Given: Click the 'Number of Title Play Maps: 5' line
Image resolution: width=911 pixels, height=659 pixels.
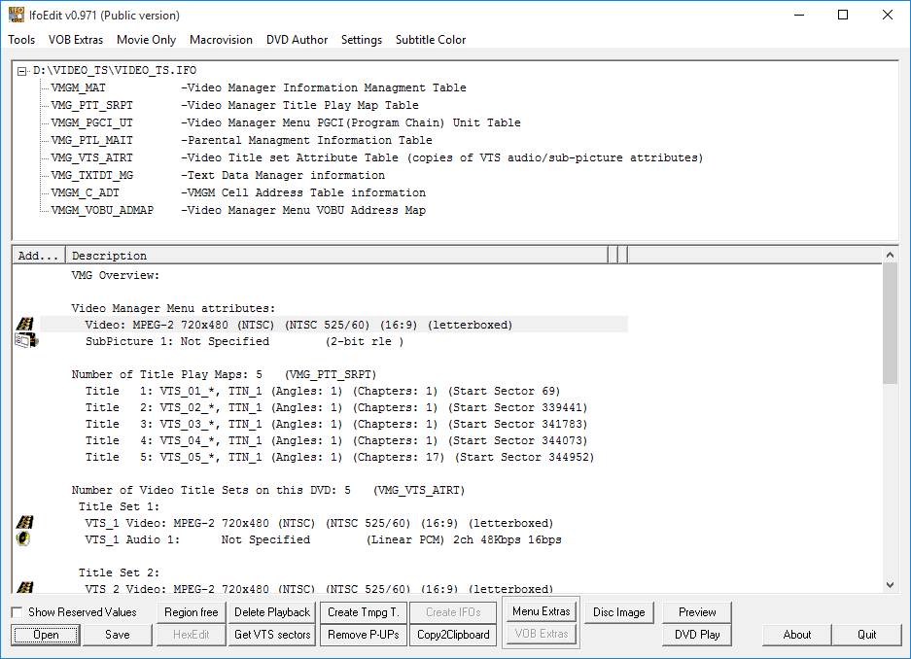Looking at the screenshot, I should (224, 374).
